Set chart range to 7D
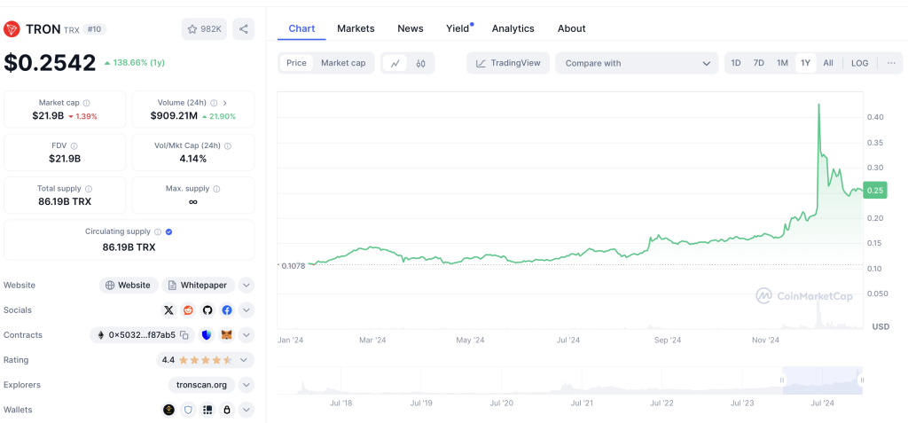 coord(759,63)
